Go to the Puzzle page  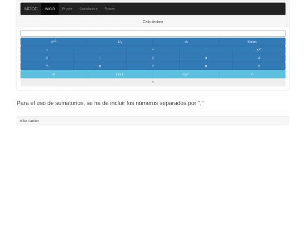pyautogui.click(x=67, y=8)
